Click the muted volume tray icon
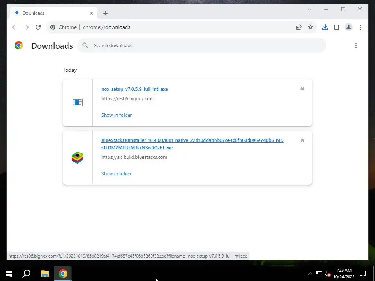 327,274
